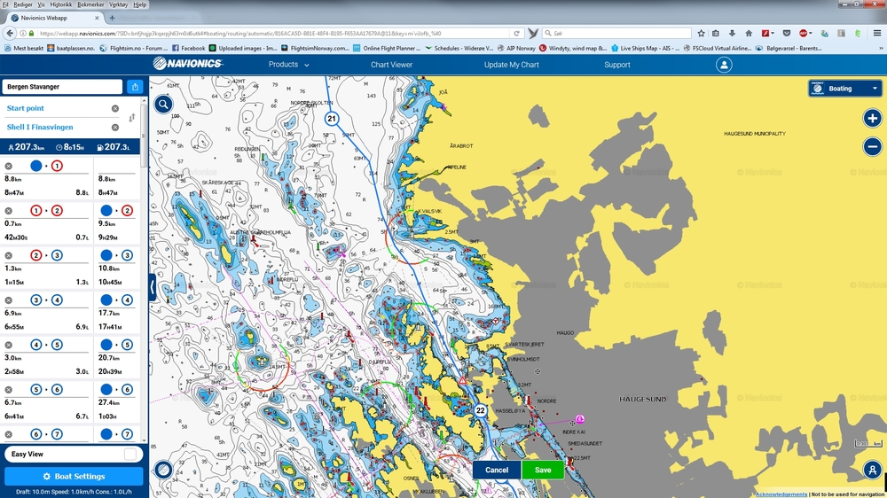887x498 pixels.
Task: Click the route marker person icon bottom right
Action: pyautogui.click(x=872, y=469)
